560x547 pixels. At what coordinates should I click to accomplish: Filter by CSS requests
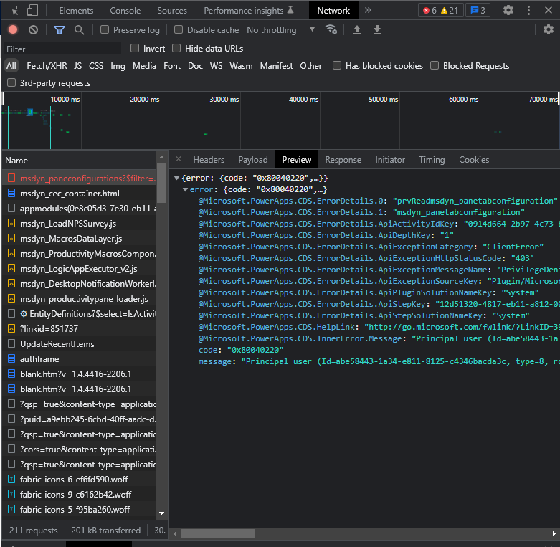(x=96, y=66)
